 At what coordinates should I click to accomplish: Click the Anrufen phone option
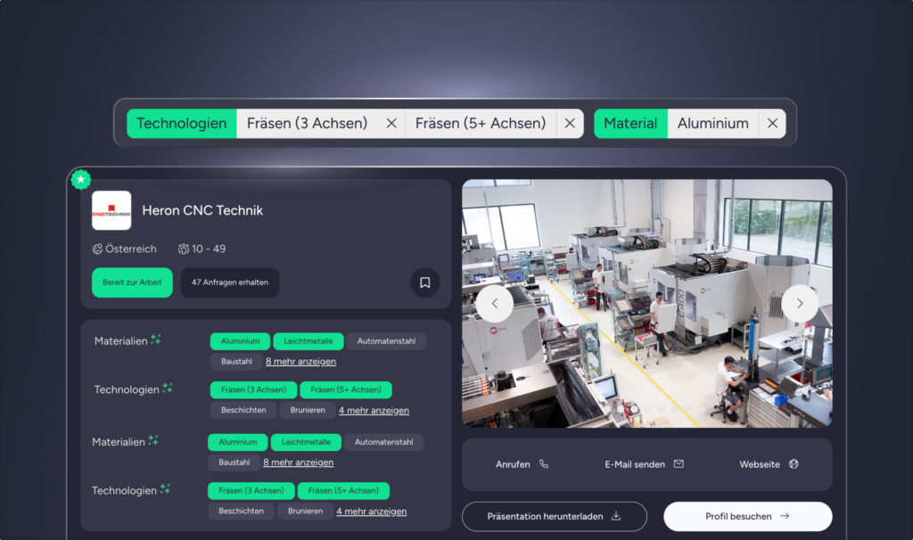pos(522,464)
